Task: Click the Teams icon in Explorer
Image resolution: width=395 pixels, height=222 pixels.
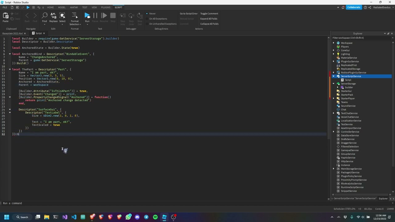Action: [338, 102]
